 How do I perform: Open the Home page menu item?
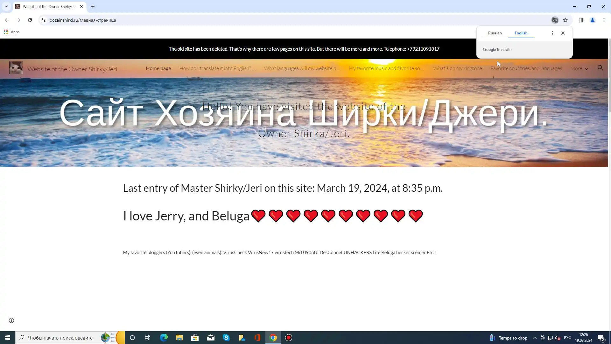tap(158, 68)
